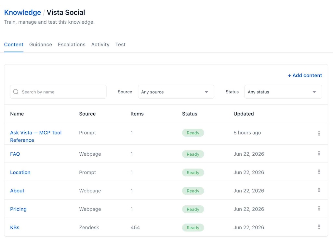Click Ready badge in Ask Vista row
Viewport: 333px width, 240px height.
tap(193, 133)
